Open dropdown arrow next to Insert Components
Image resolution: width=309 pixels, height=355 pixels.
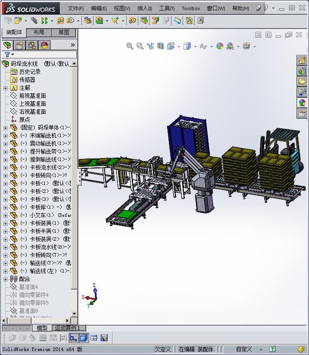point(26,21)
